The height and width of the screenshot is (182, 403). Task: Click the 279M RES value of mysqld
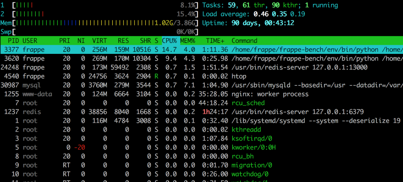tap(122, 85)
